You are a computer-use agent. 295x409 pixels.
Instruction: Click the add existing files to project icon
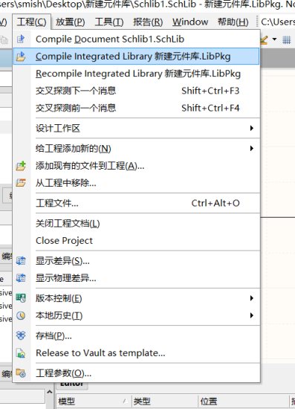pyautogui.click(x=21, y=166)
